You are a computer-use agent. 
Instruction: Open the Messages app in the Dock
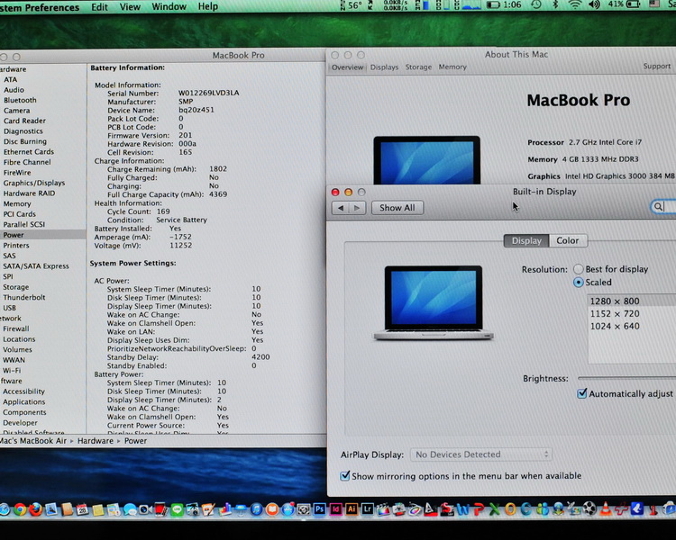(x=130, y=510)
